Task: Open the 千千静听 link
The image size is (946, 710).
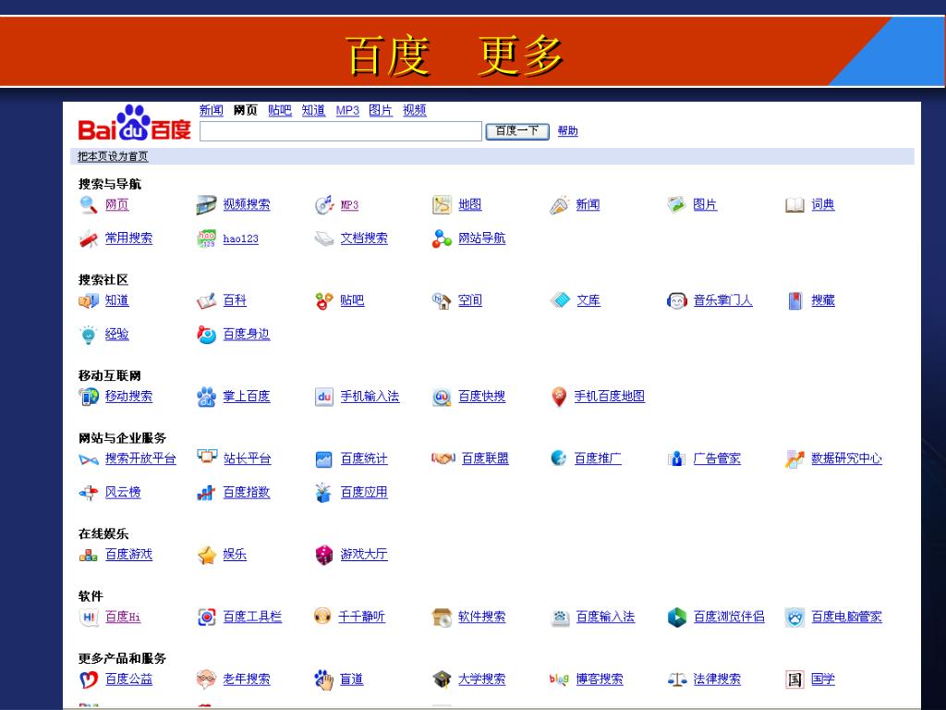Action: pos(361,617)
